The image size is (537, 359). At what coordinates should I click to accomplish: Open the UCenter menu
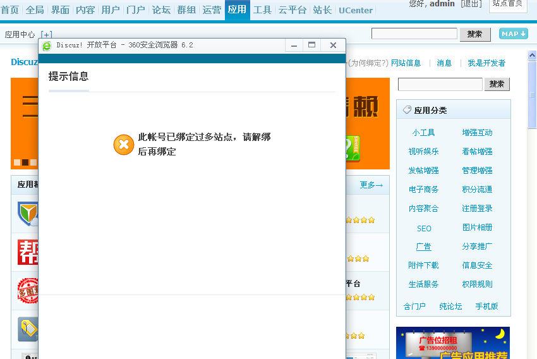[x=356, y=10]
